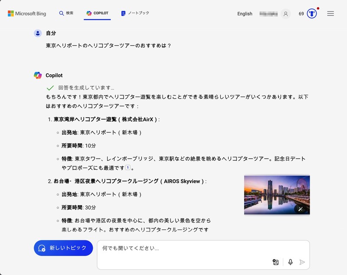The width and height of the screenshot is (347, 275).
Task: Click the Copilot logo beside the response
Action: [x=38, y=75]
